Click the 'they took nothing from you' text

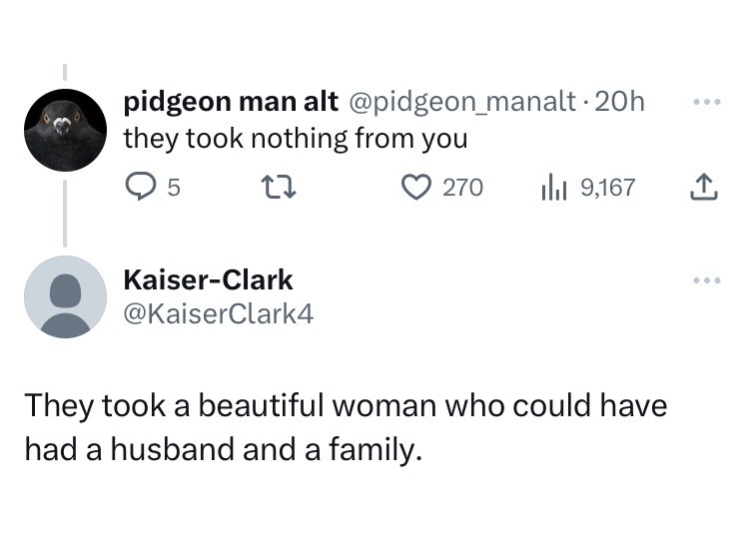pyautogui.click(x=295, y=139)
